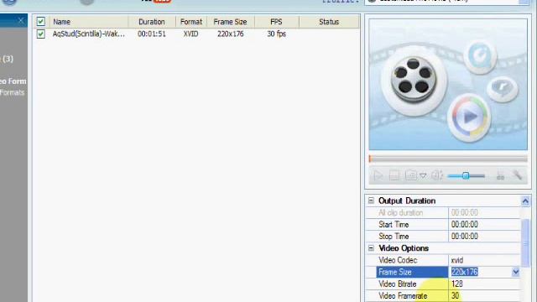Viewport: 537px width, 302px height.
Task: Click the All clip duration label
Action: (x=401, y=212)
